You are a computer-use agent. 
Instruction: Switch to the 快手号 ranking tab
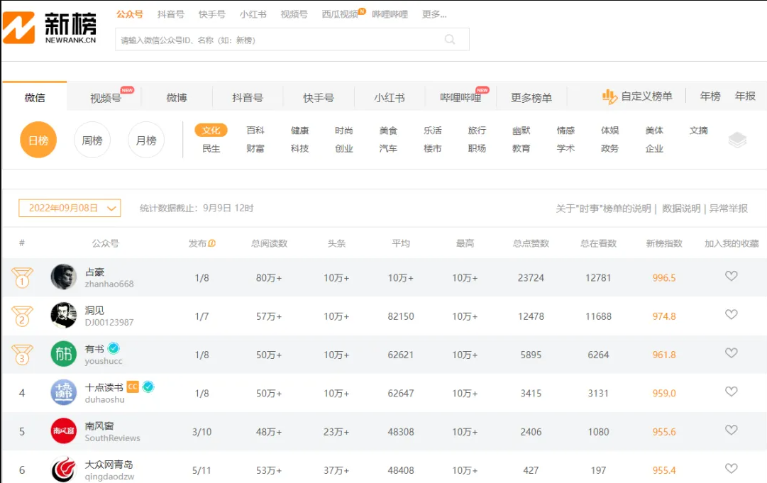click(x=319, y=97)
